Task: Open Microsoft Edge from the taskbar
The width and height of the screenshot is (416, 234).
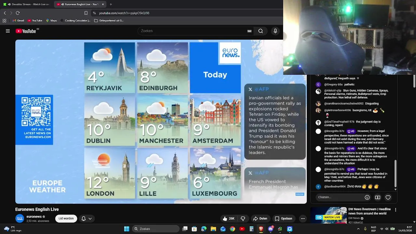Action: [204, 229]
